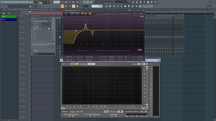The image size is (216, 121).
Task: Toggle the green Spectrum button in analyzer
Action: [77, 64]
